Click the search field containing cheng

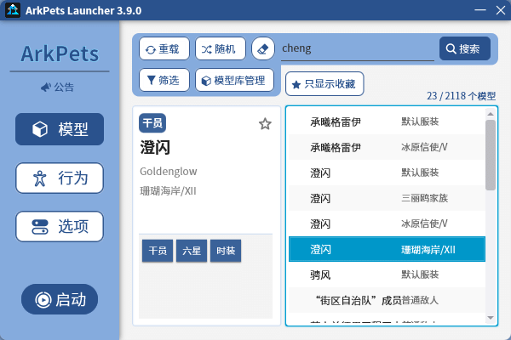point(356,49)
